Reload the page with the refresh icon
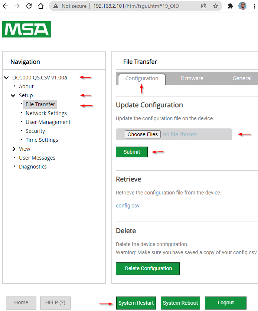Screen dimensions: 258x311 coord(29,6)
